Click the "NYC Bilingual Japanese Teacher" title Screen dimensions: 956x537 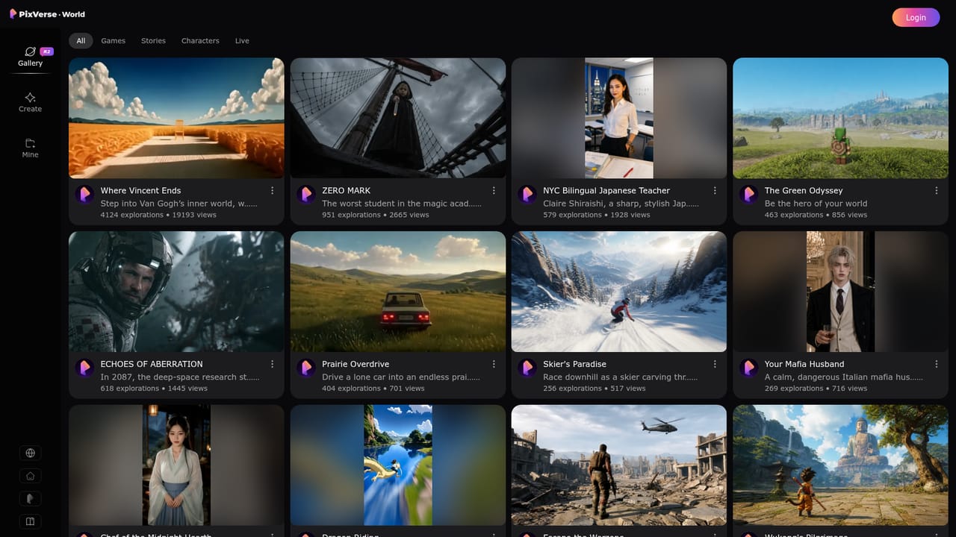(x=606, y=191)
